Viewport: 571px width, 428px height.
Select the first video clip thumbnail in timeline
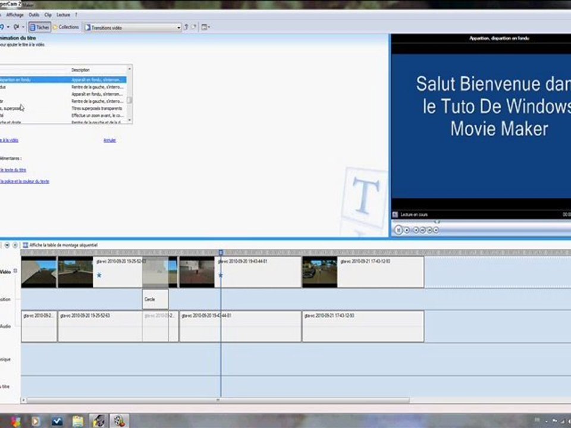pos(39,272)
